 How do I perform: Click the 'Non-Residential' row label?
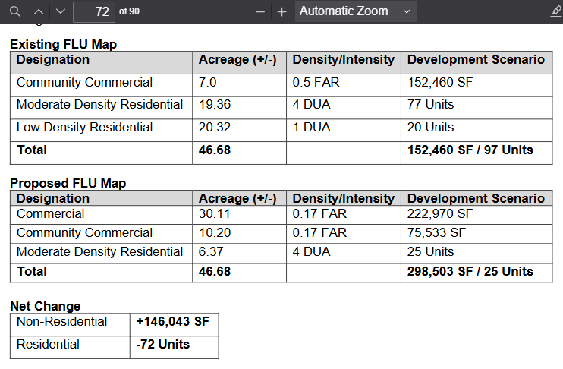[x=61, y=321]
